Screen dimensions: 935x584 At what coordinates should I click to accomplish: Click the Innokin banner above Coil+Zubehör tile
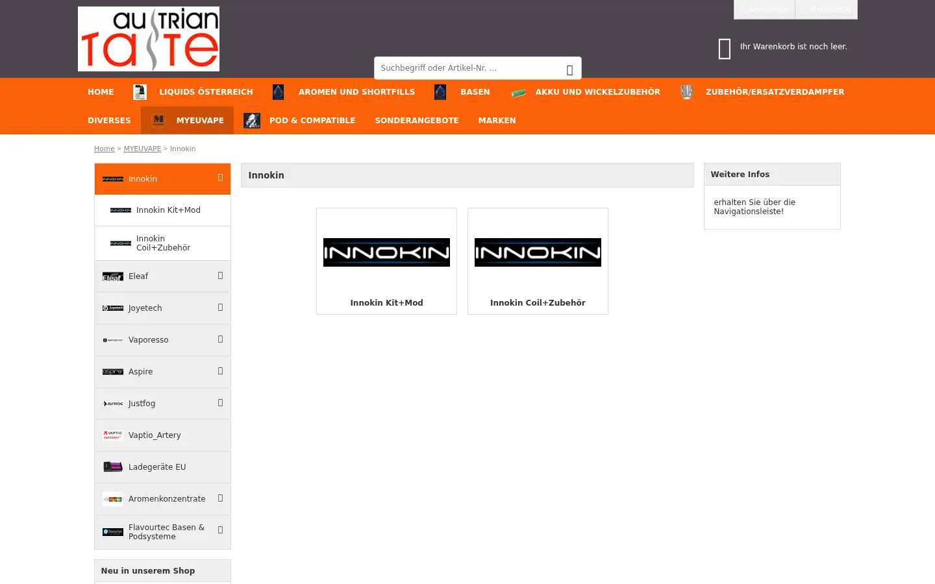pyautogui.click(x=538, y=252)
